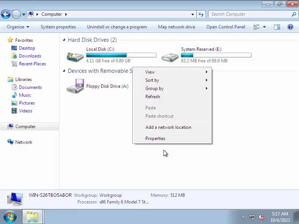Click the address bar Refresh icon
The width and height of the screenshot is (299, 224).
(x=201, y=15)
